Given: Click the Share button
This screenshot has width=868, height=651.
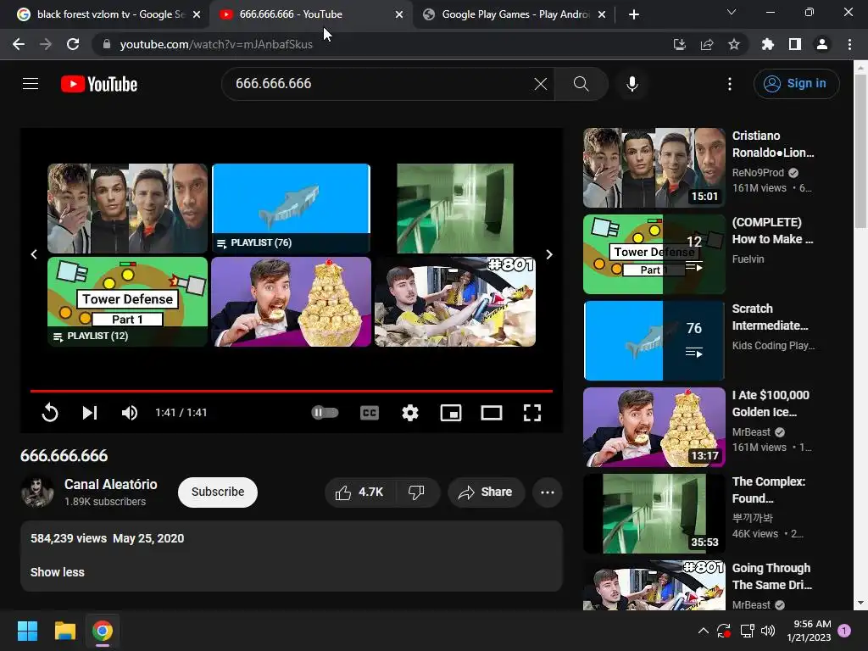Looking at the screenshot, I should click(486, 492).
